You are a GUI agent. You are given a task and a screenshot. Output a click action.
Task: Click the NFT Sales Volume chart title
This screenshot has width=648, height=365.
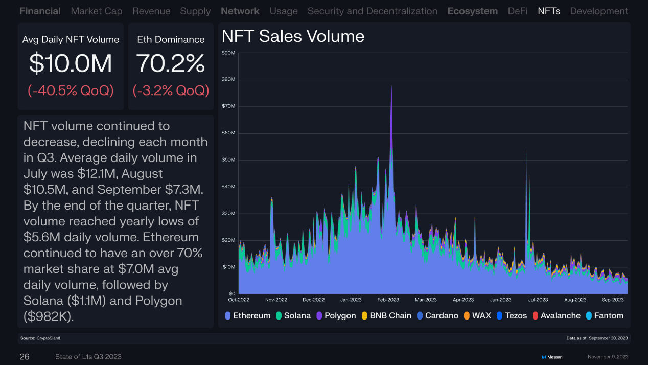pyautogui.click(x=293, y=36)
